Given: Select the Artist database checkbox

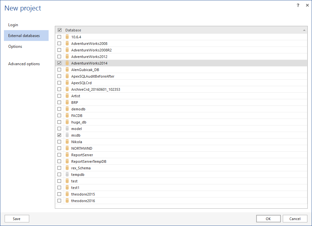Looking at the screenshot, I should pos(59,96).
